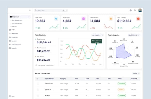The image size is (151, 99).
Task: Click Pending status badge in Iphone row
Action: [121, 90]
